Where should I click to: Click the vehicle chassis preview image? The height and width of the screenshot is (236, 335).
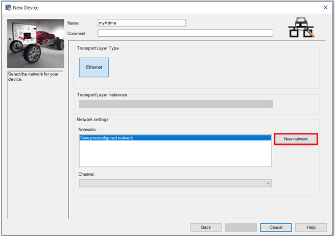pos(36,43)
